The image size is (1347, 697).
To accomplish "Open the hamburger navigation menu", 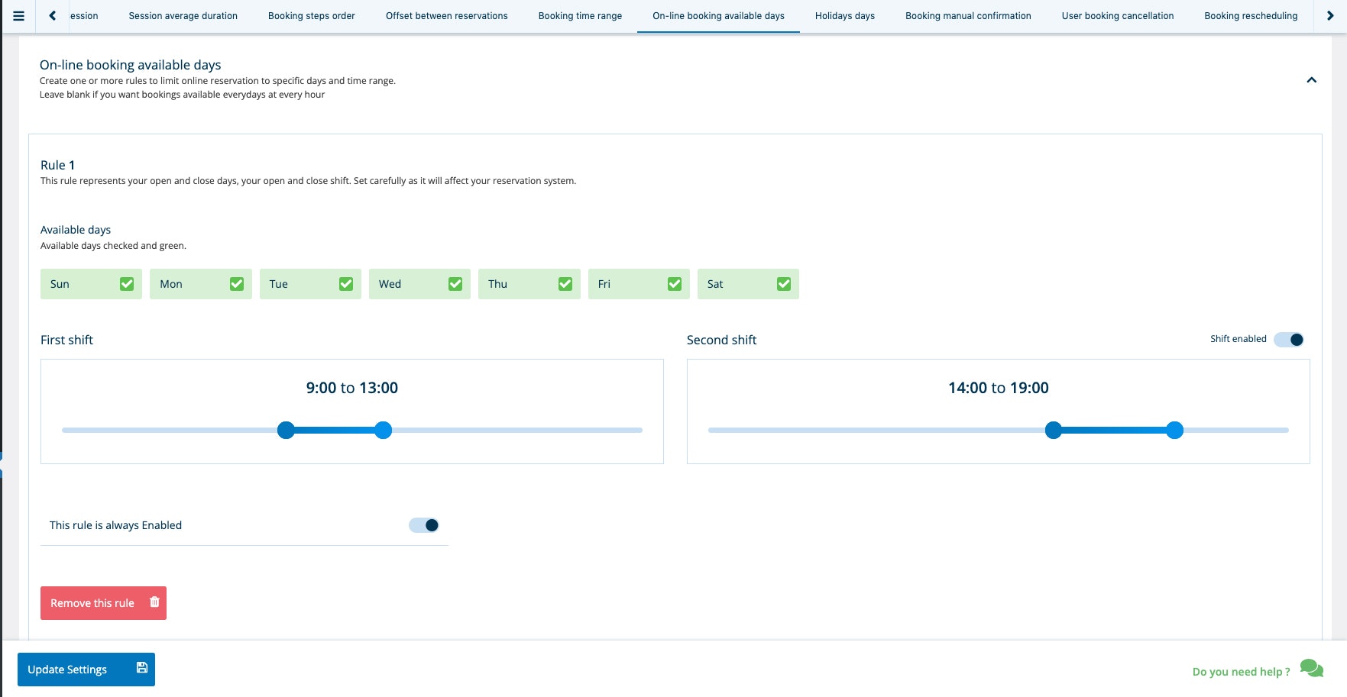I will (18, 15).
